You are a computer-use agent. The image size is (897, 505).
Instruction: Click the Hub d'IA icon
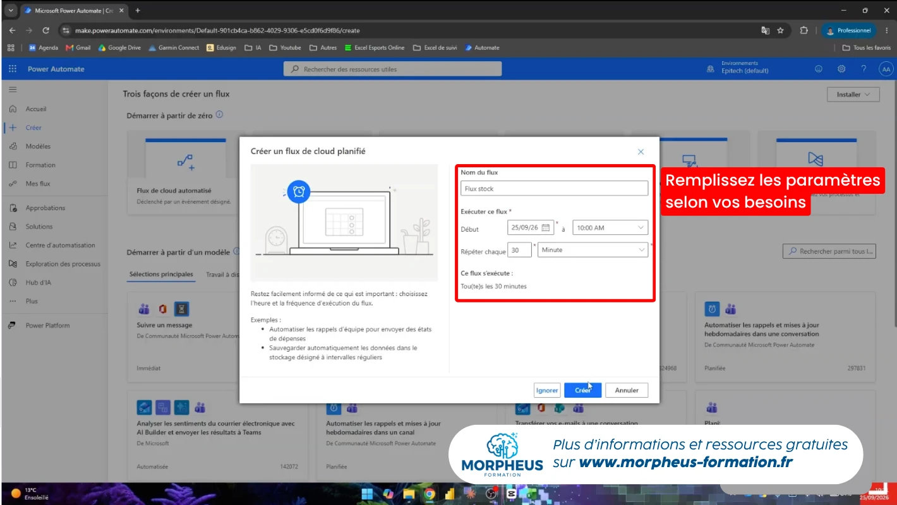[x=13, y=282]
